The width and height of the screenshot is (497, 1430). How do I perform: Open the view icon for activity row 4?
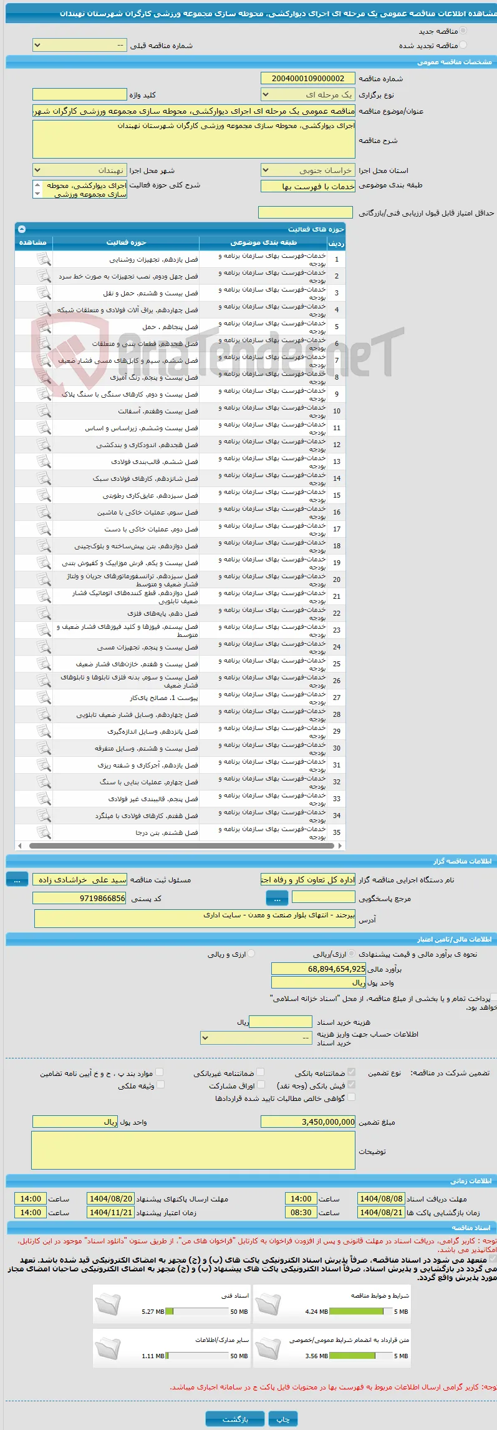point(44,310)
